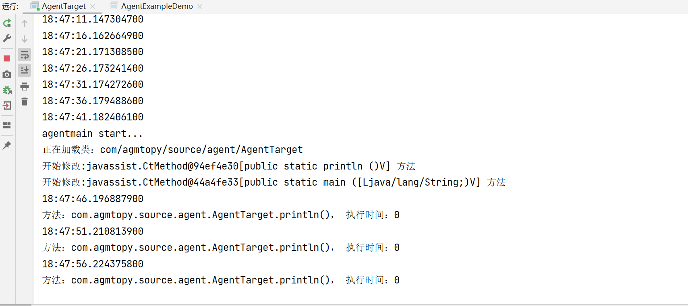Switch to the AgentExampleDemo run tab

click(157, 6)
